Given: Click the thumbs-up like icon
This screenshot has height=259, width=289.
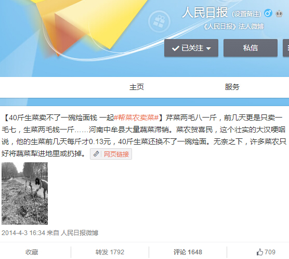Looking at the screenshot, I should 260,252.
